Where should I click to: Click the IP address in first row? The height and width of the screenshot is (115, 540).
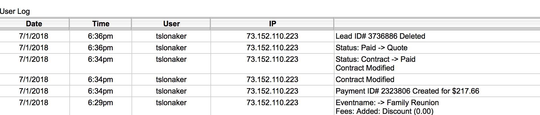(x=272, y=36)
